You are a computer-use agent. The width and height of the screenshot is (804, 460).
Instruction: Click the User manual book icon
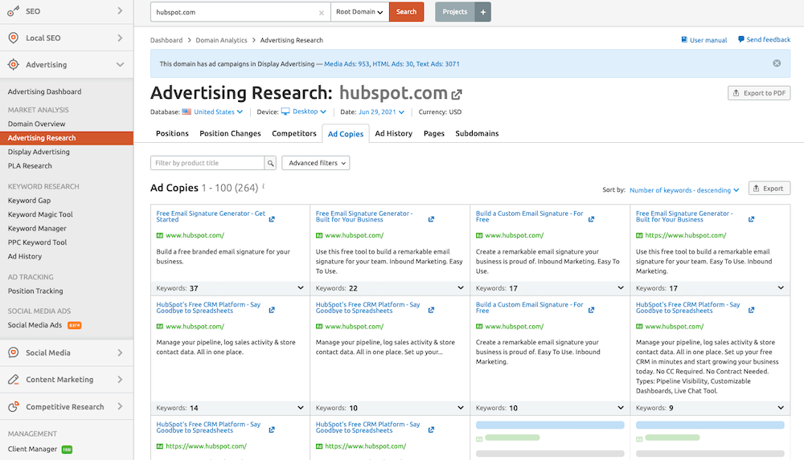pos(684,40)
